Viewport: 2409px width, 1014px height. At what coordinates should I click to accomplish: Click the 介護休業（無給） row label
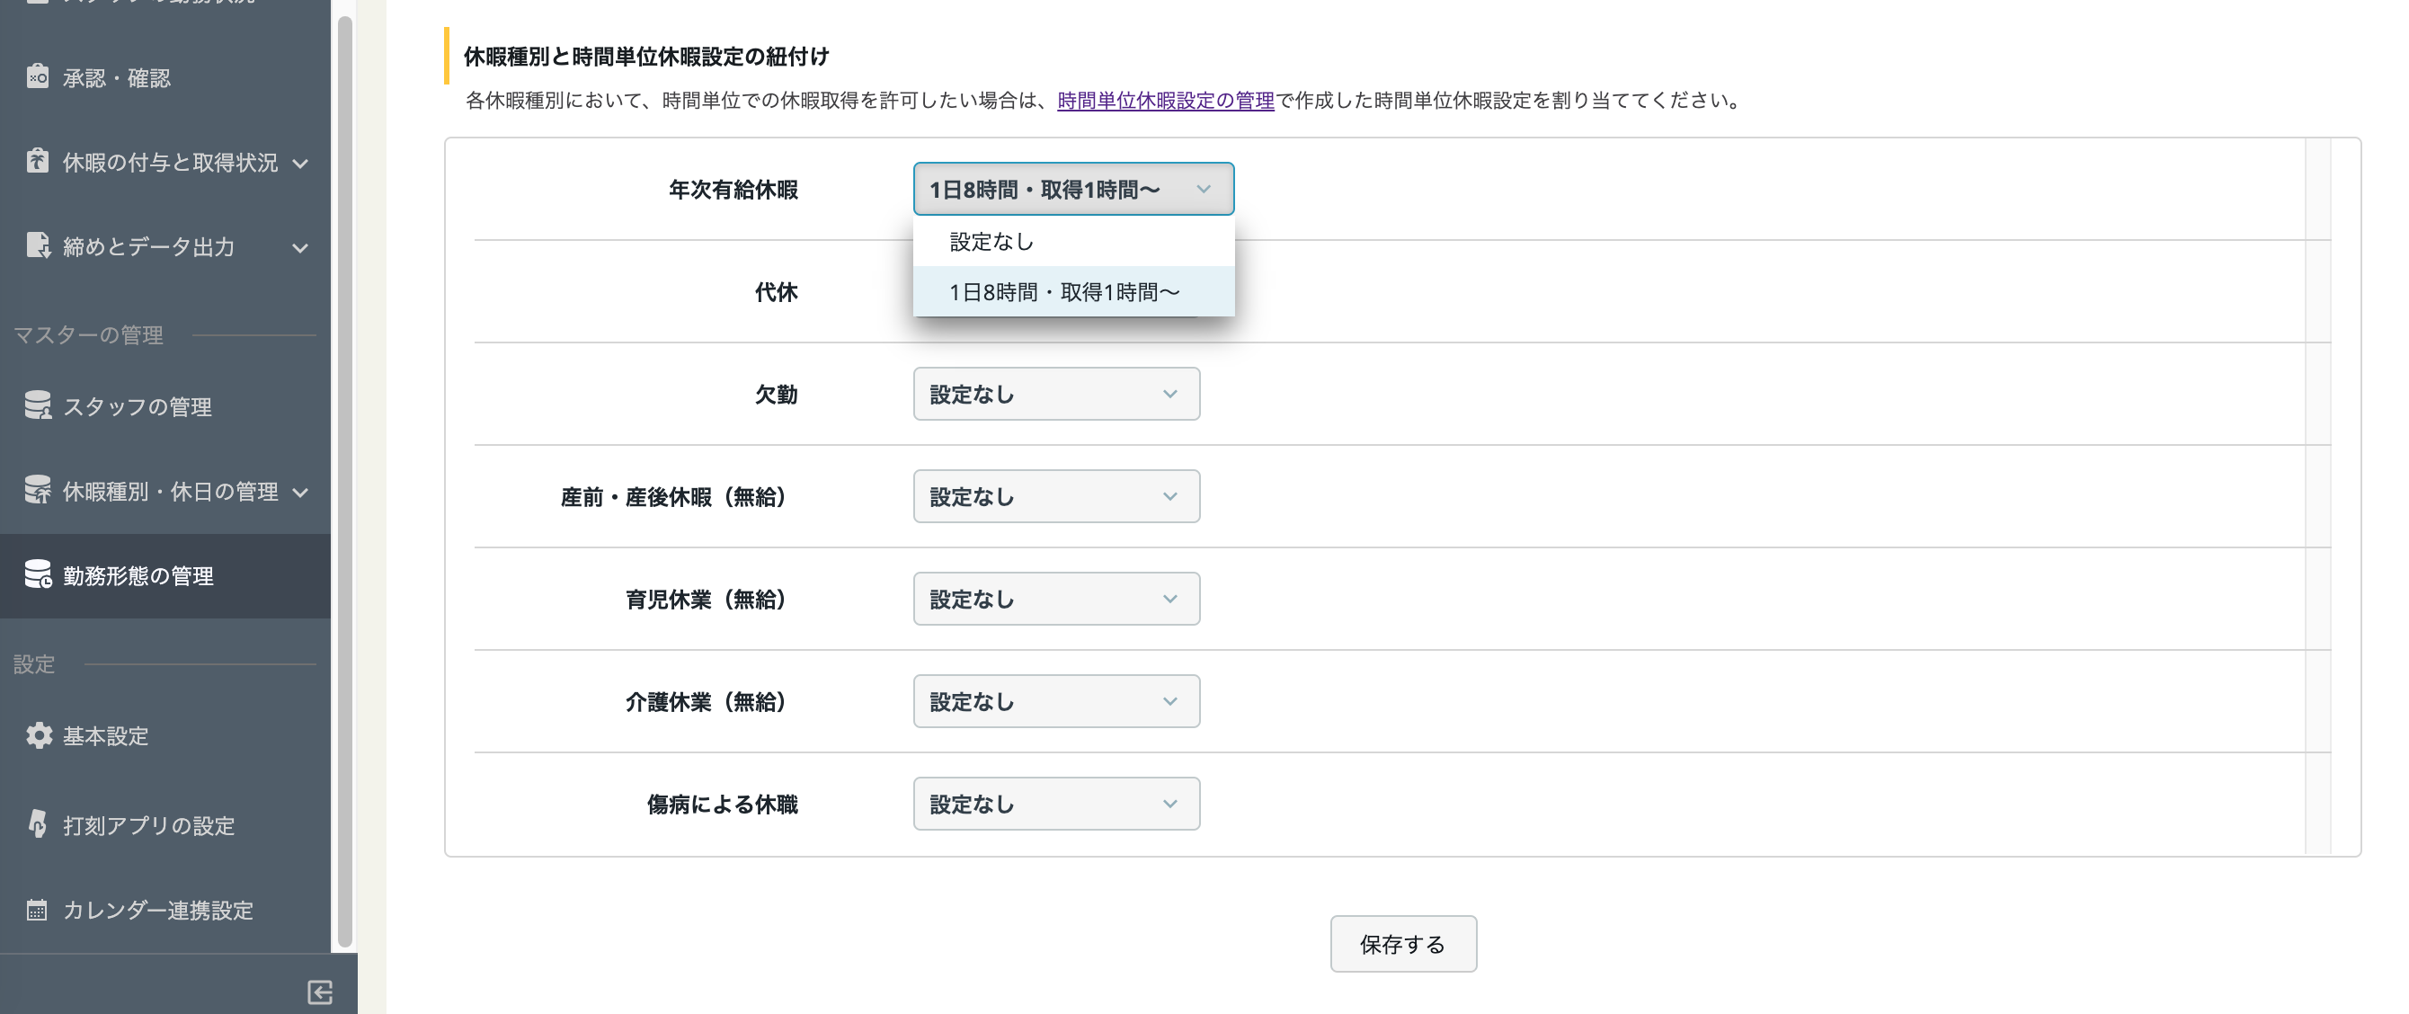click(707, 701)
